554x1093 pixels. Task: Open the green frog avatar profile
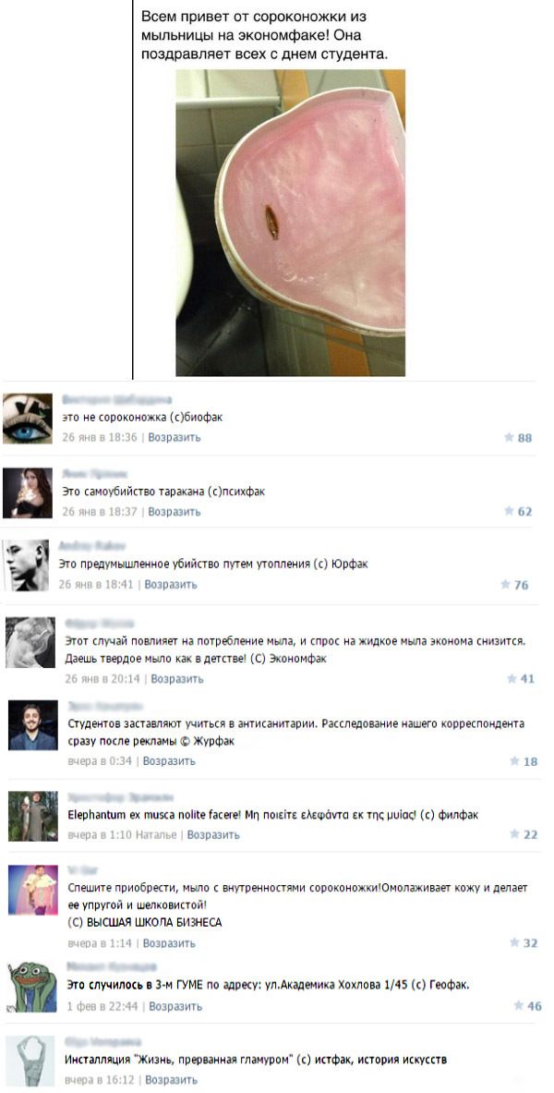coord(32,987)
